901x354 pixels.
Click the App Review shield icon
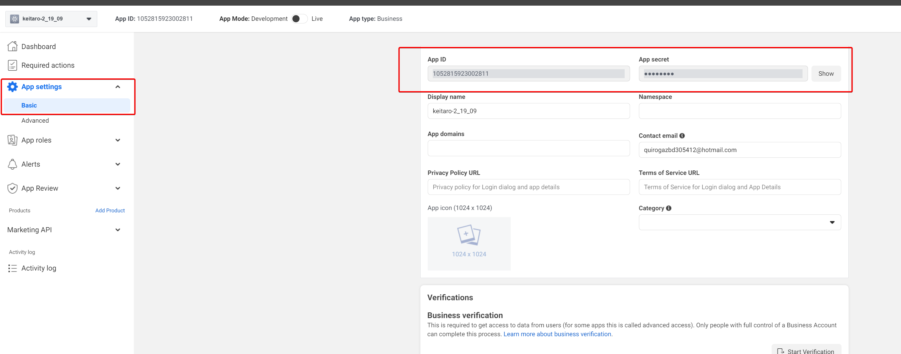[12, 188]
